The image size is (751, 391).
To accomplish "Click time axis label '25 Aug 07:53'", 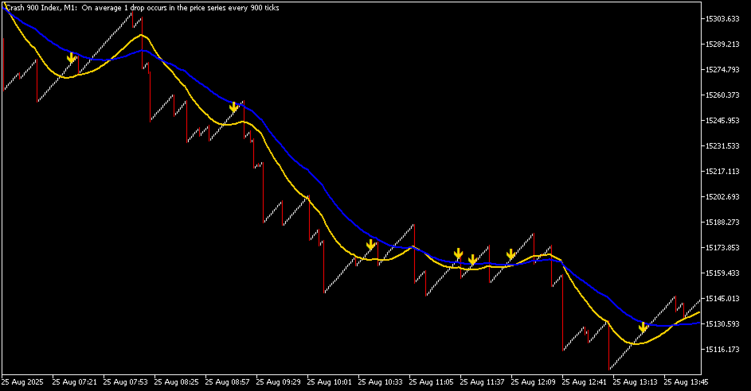I will point(126,382).
